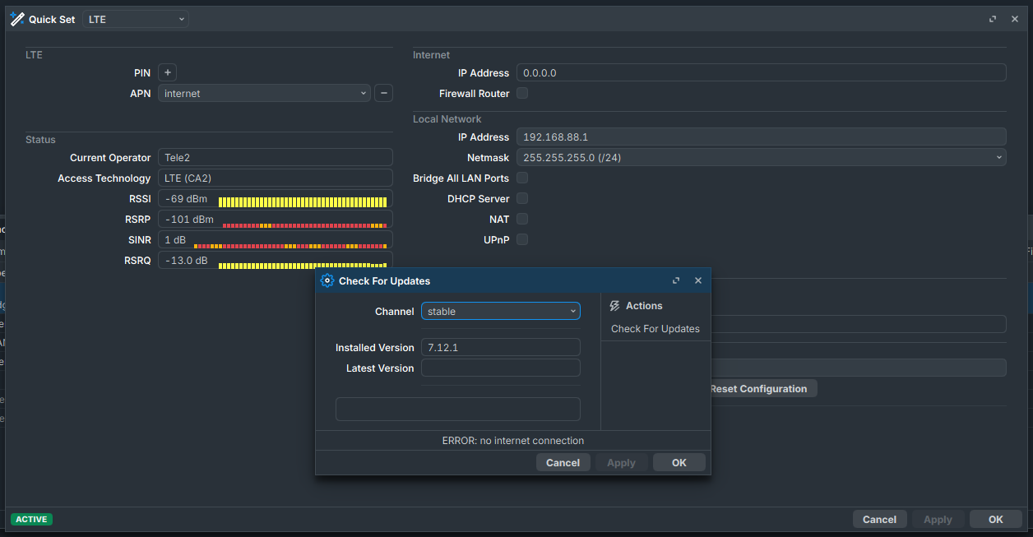
Task: Open the Quick Set mode LTE dropdown
Action: (136, 19)
